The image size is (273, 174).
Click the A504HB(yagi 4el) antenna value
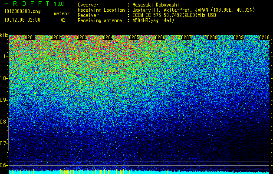pyautogui.click(x=153, y=20)
